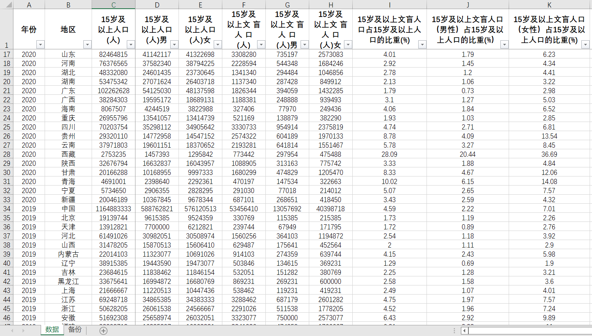The width and height of the screenshot is (592, 336).
Task: Open filter dropdown for 15岁及以上人口(人)男 column
Action: tap(174, 45)
